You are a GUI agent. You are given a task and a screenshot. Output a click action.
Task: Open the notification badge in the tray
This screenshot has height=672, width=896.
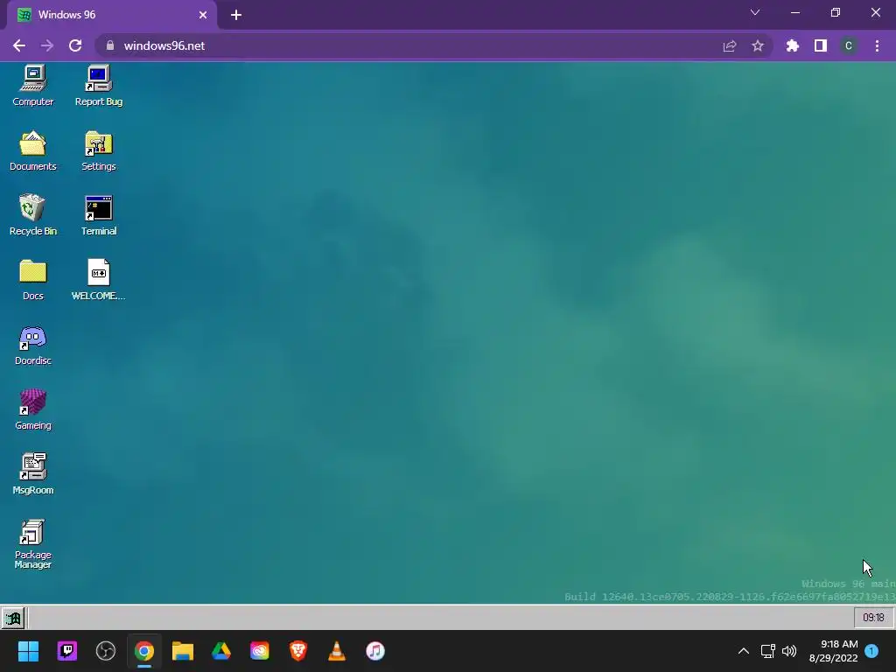coord(871,650)
